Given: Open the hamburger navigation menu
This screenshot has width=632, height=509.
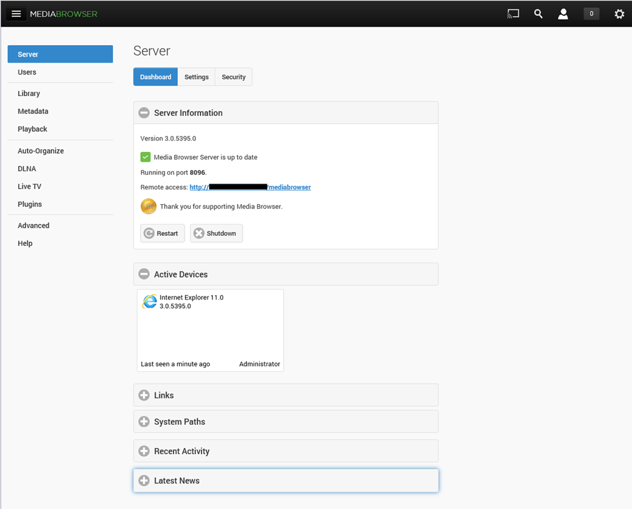Looking at the screenshot, I should [17, 14].
